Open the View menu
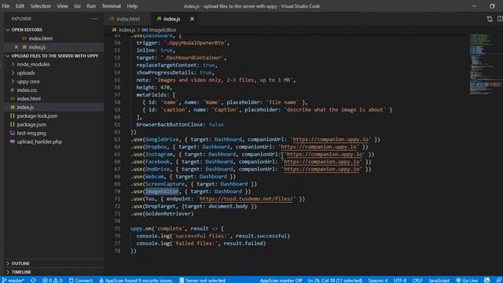This screenshot has width=503, height=283. click(x=62, y=6)
